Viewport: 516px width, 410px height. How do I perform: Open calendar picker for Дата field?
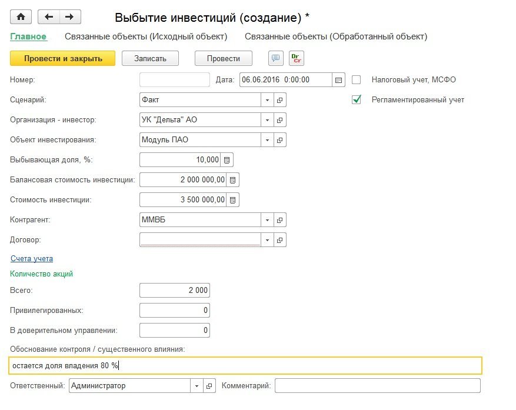tap(338, 79)
